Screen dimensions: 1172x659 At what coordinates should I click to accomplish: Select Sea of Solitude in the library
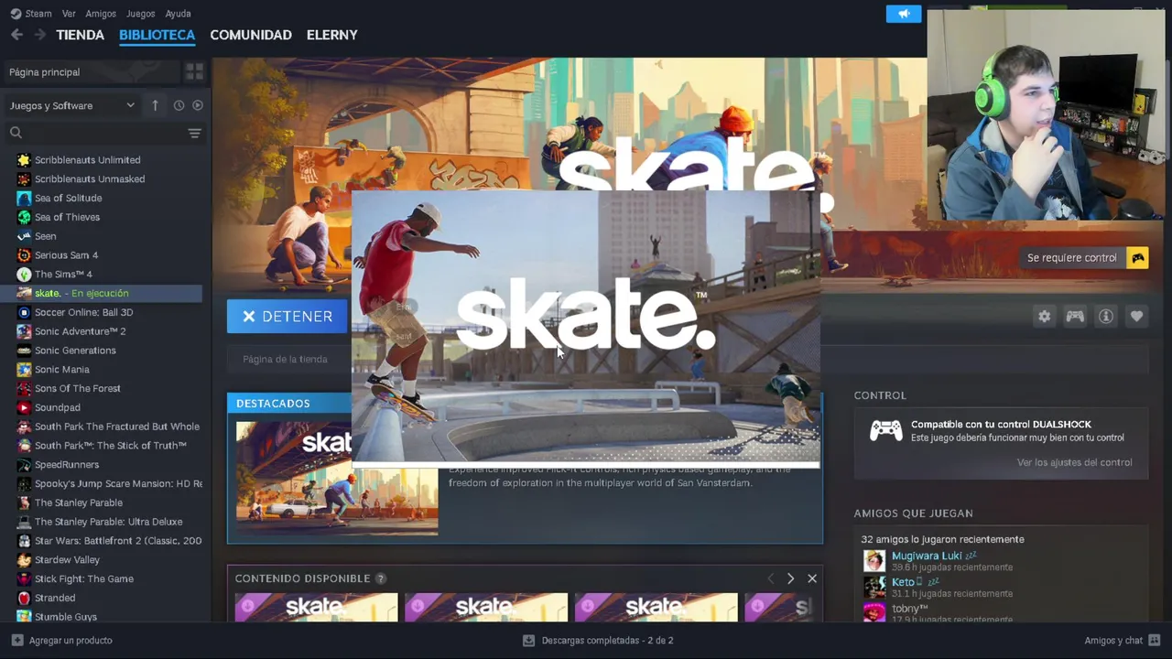pyautogui.click(x=68, y=199)
